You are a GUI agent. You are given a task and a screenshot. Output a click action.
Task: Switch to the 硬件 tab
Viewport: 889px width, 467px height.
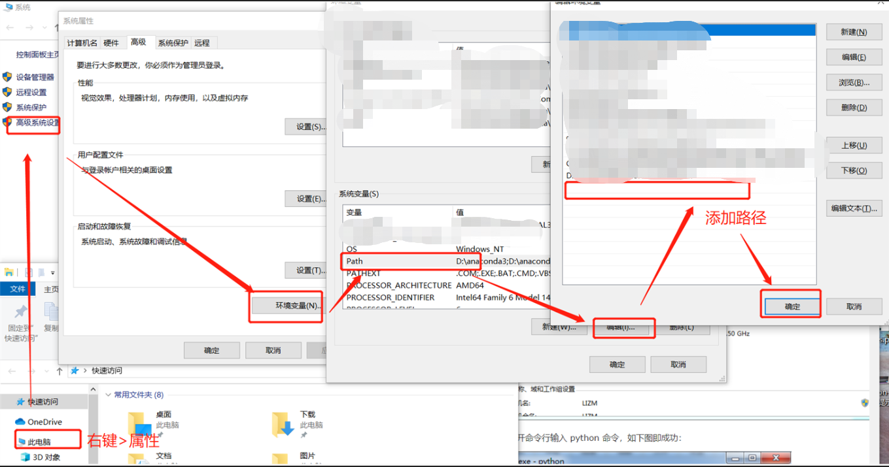pyautogui.click(x=111, y=43)
